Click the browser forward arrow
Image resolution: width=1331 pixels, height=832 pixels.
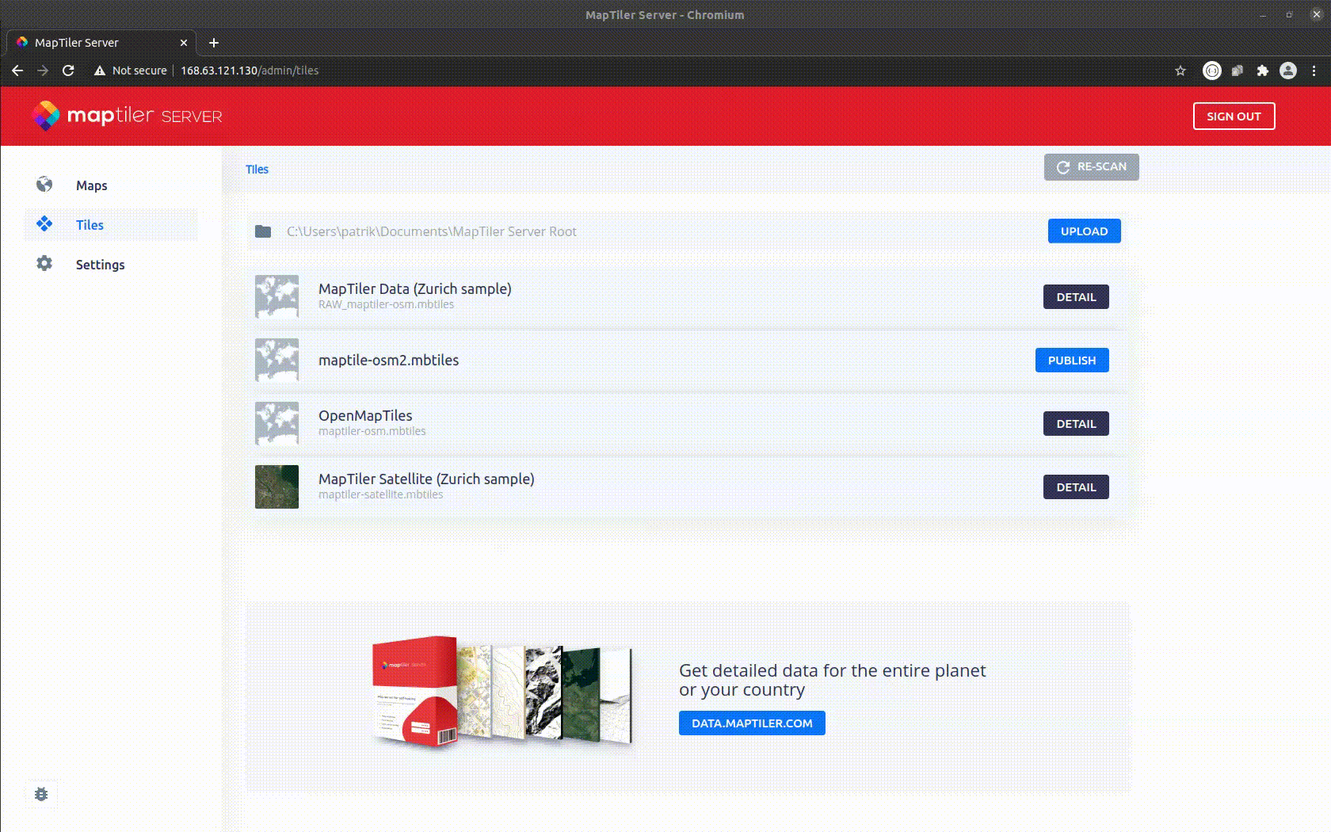[x=43, y=71]
